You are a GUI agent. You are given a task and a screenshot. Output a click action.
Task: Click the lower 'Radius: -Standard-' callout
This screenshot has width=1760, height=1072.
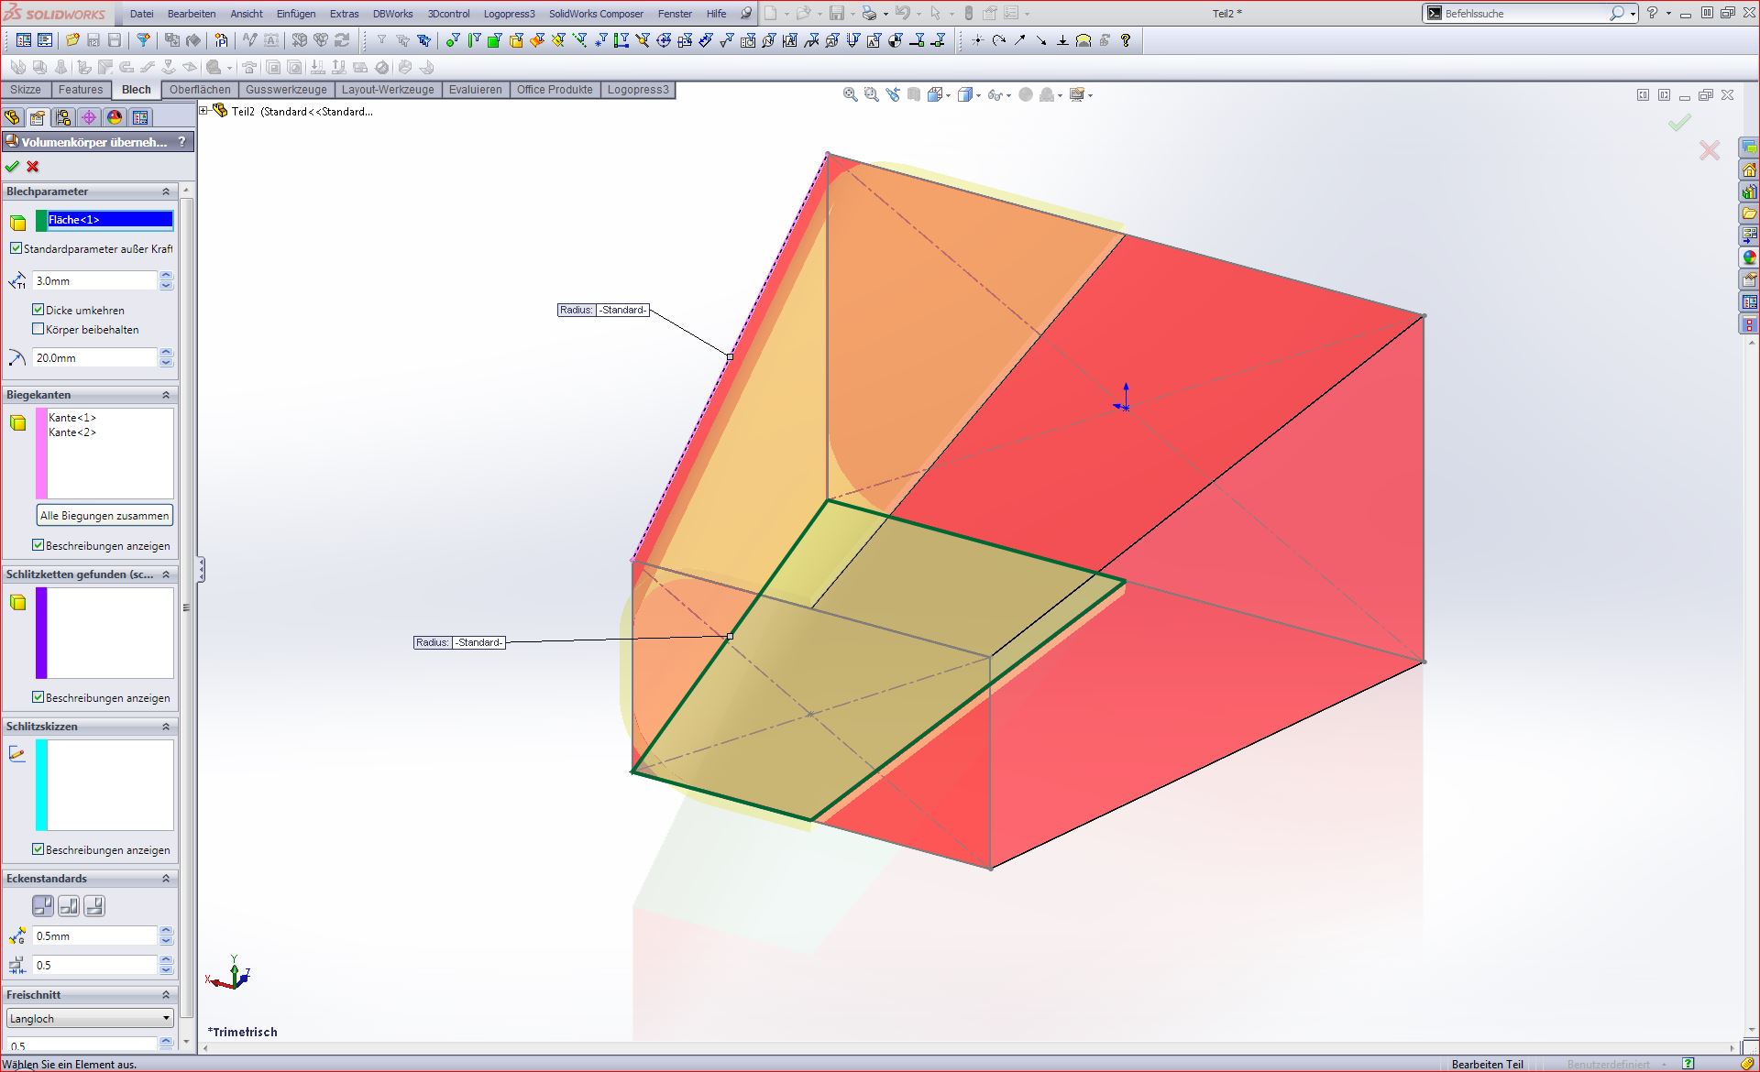click(460, 642)
